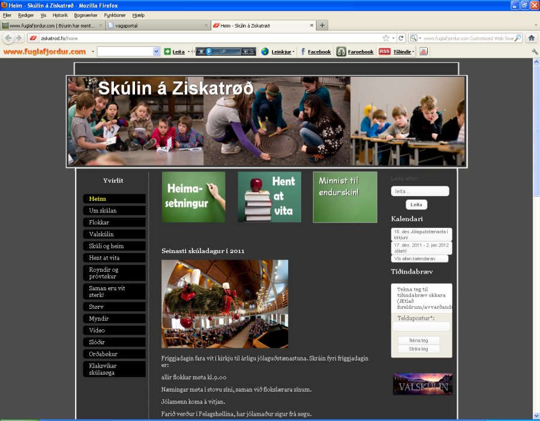Click the address bar URL field

(210, 38)
